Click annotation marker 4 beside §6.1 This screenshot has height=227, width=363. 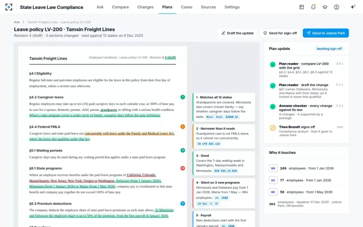point(183,168)
